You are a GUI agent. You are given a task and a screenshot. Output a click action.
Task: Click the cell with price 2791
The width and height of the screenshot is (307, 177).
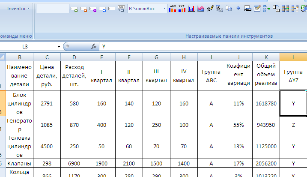point(47,103)
